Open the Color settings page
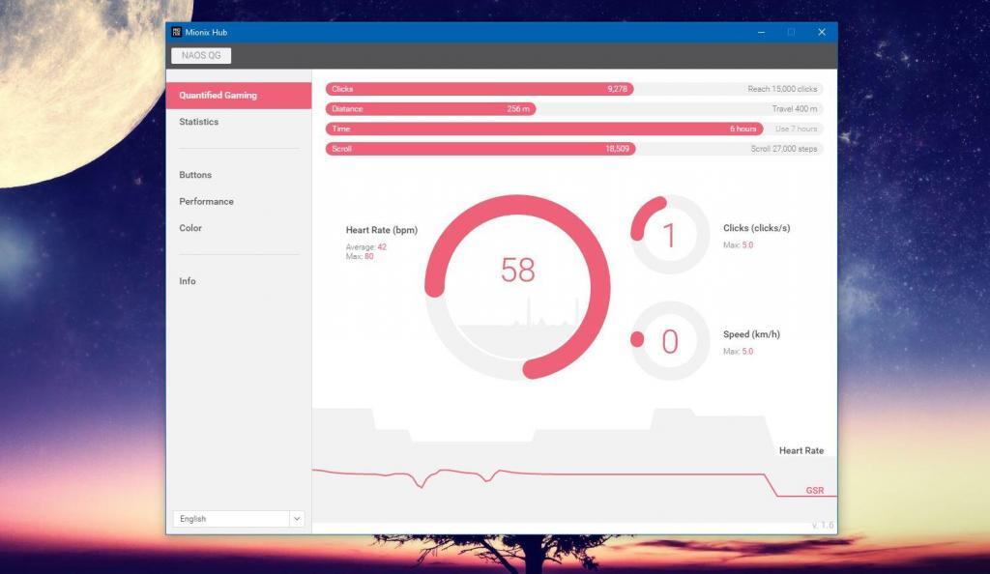This screenshot has width=990, height=574. pyautogui.click(x=190, y=228)
